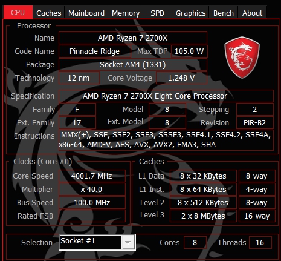This screenshot has width=281, height=261.
Task: Click the Technology value 12 nm
Action: click(x=79, y=78)
